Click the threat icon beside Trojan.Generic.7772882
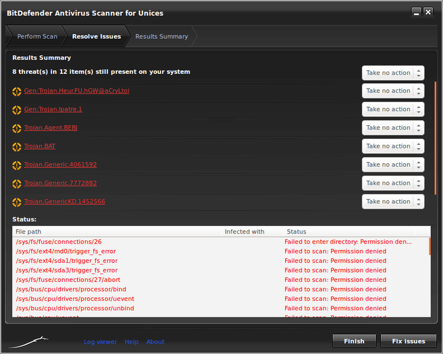This screenshot has height=354, width=443. point(17,184)
